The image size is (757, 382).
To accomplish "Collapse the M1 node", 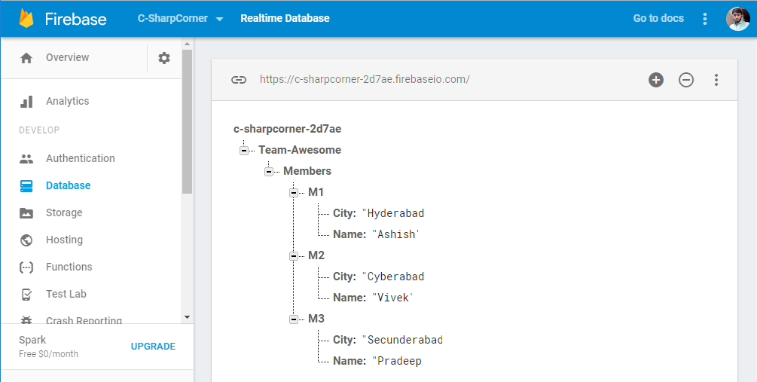I will [294, 193].
